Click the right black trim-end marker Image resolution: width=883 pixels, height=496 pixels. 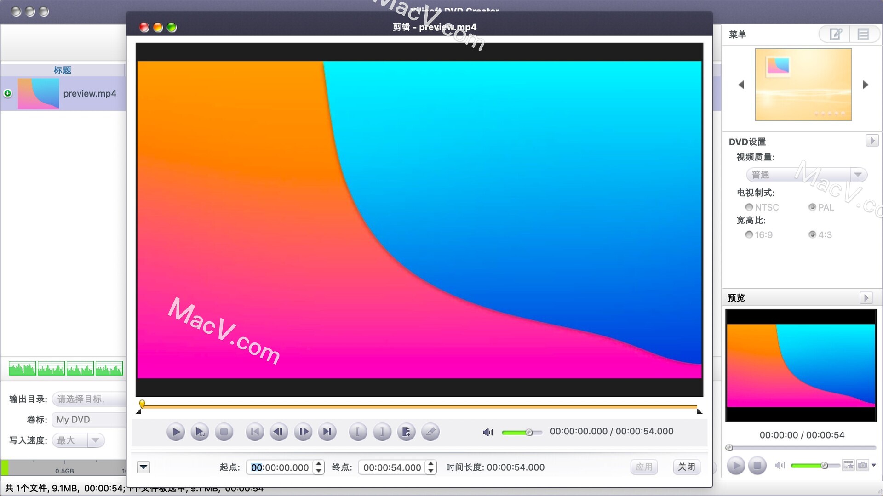pos(700,411)
